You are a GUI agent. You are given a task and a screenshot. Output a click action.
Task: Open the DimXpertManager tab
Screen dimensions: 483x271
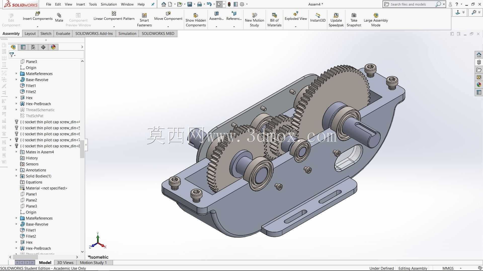coord(43,47)
